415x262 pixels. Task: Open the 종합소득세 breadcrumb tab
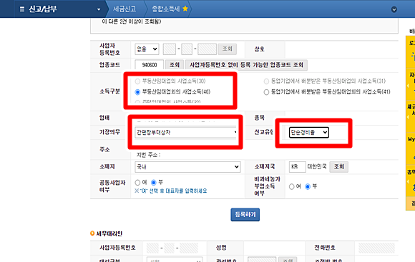(x=166, y=9)
